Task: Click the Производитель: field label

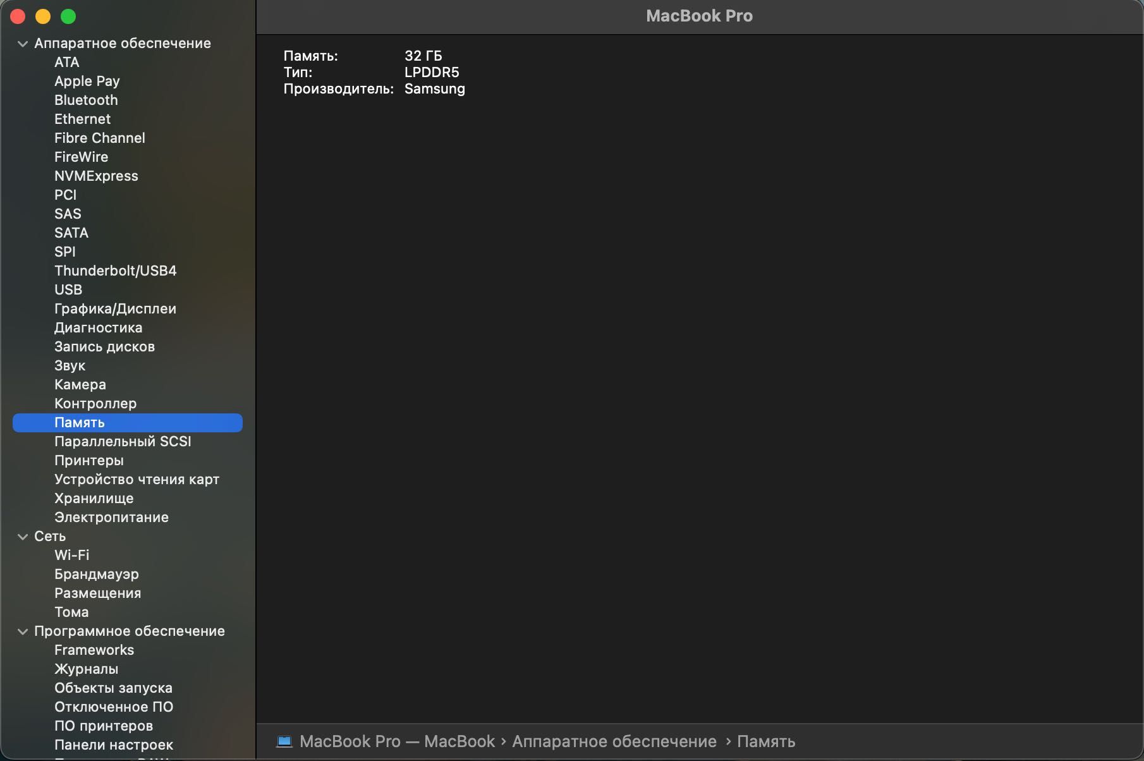Action: pyautogui.click(x=339, y=88)
